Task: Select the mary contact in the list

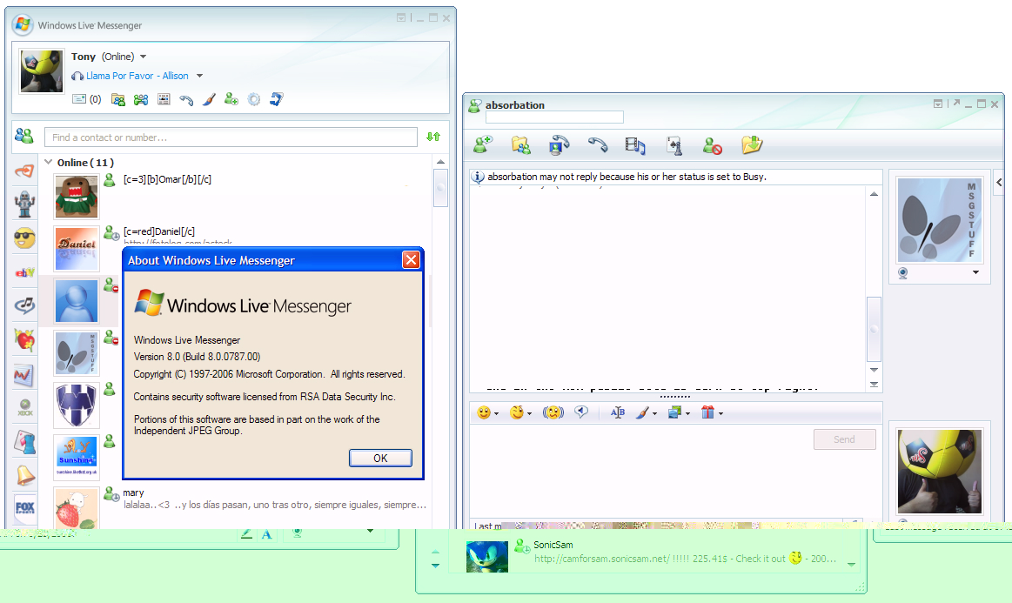Action: 134,492
